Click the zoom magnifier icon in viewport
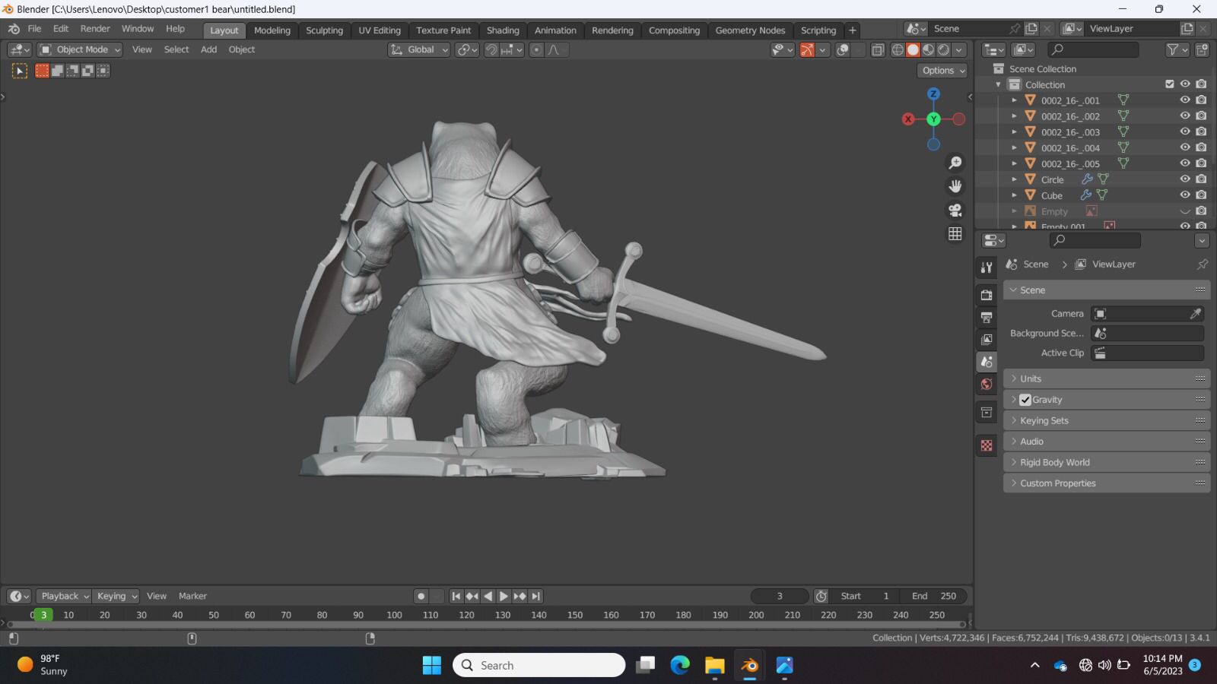 click(x=955, y=163)
